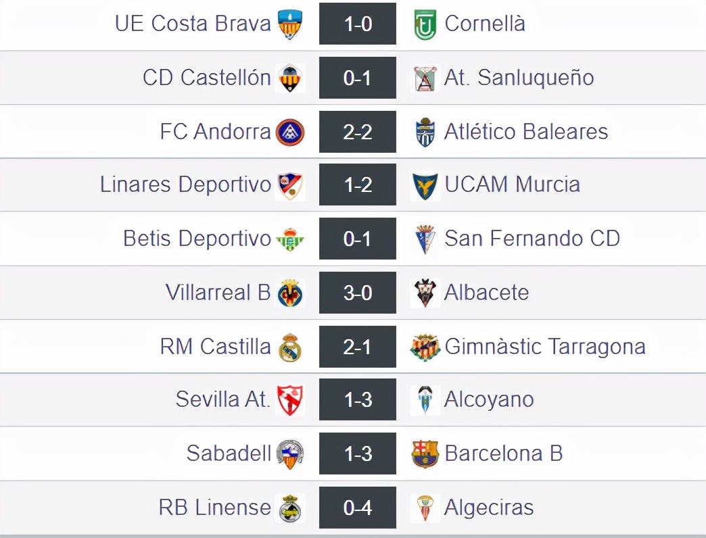Viewport: 706px width, 538px height.
Task: Click the UCAM Murcia crest icon
Action: (425, 185)
